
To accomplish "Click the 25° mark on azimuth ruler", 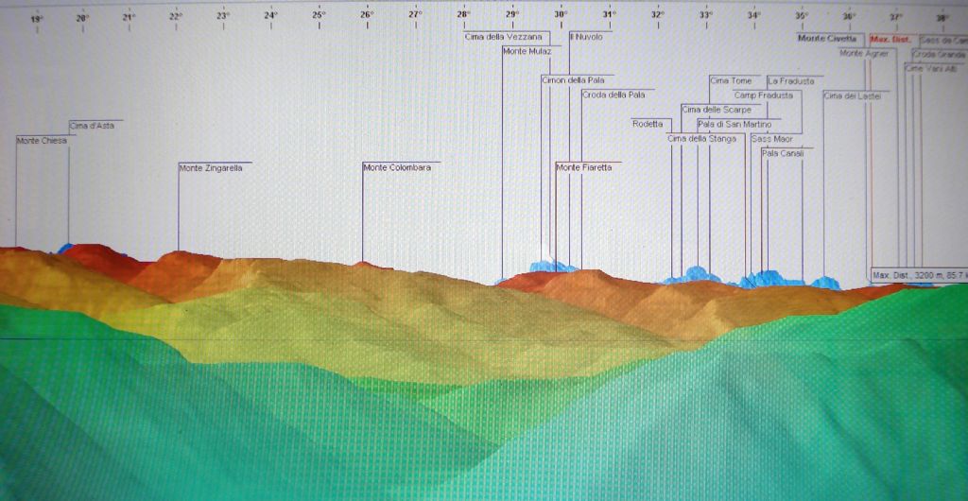I will 319,17.
